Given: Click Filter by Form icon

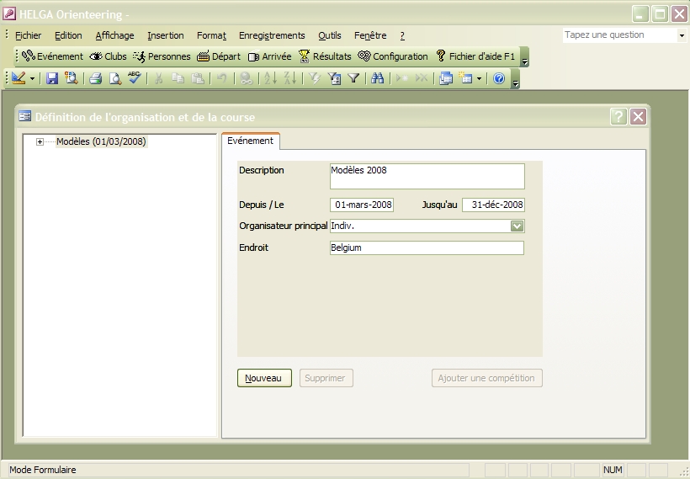Looking at the screenshot, I should click(x=334, y=78).
